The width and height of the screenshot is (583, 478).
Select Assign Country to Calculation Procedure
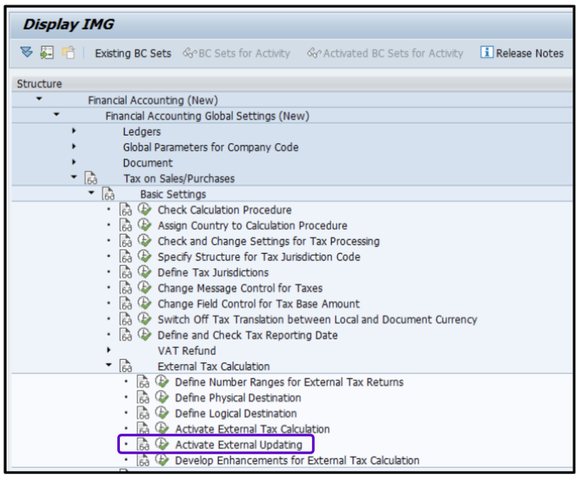tap(252, 226)
